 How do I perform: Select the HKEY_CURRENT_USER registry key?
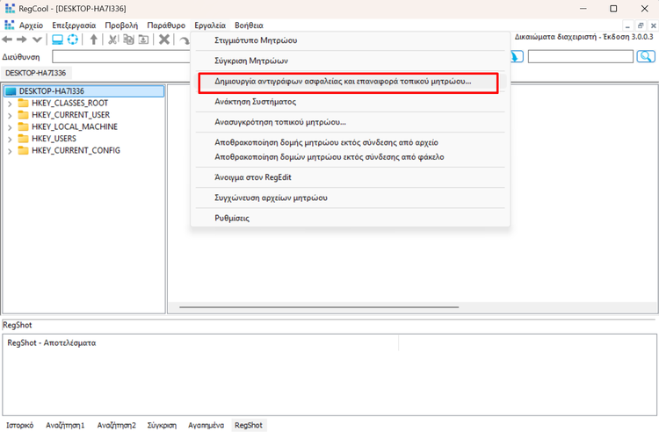(70, 115)
